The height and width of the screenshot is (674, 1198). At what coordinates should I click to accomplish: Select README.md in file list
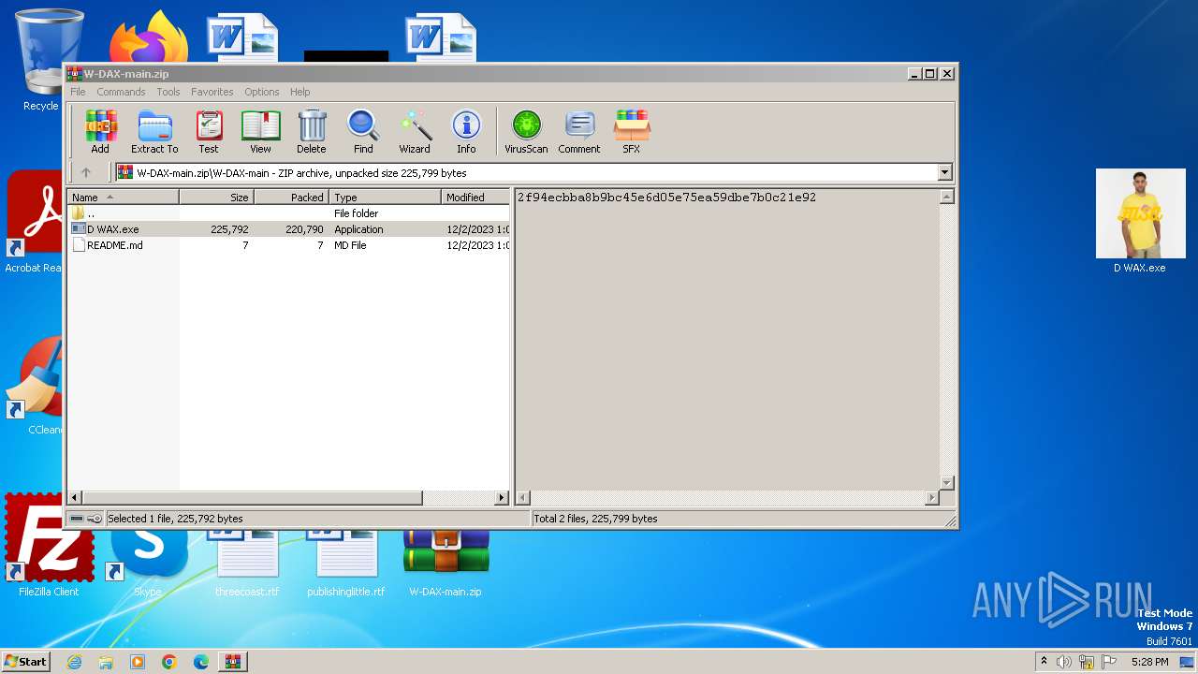[x=288, y=245]
